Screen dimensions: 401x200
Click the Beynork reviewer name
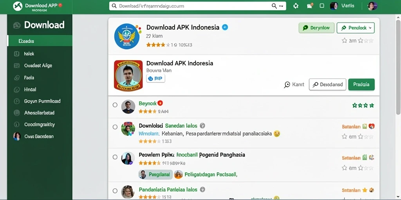pyautogui.click(x=148, y=103)
